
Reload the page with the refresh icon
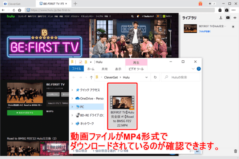tap(14, 10)
